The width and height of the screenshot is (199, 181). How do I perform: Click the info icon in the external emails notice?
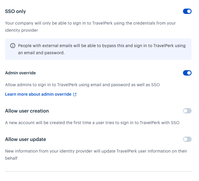click(x=13, y=46)
